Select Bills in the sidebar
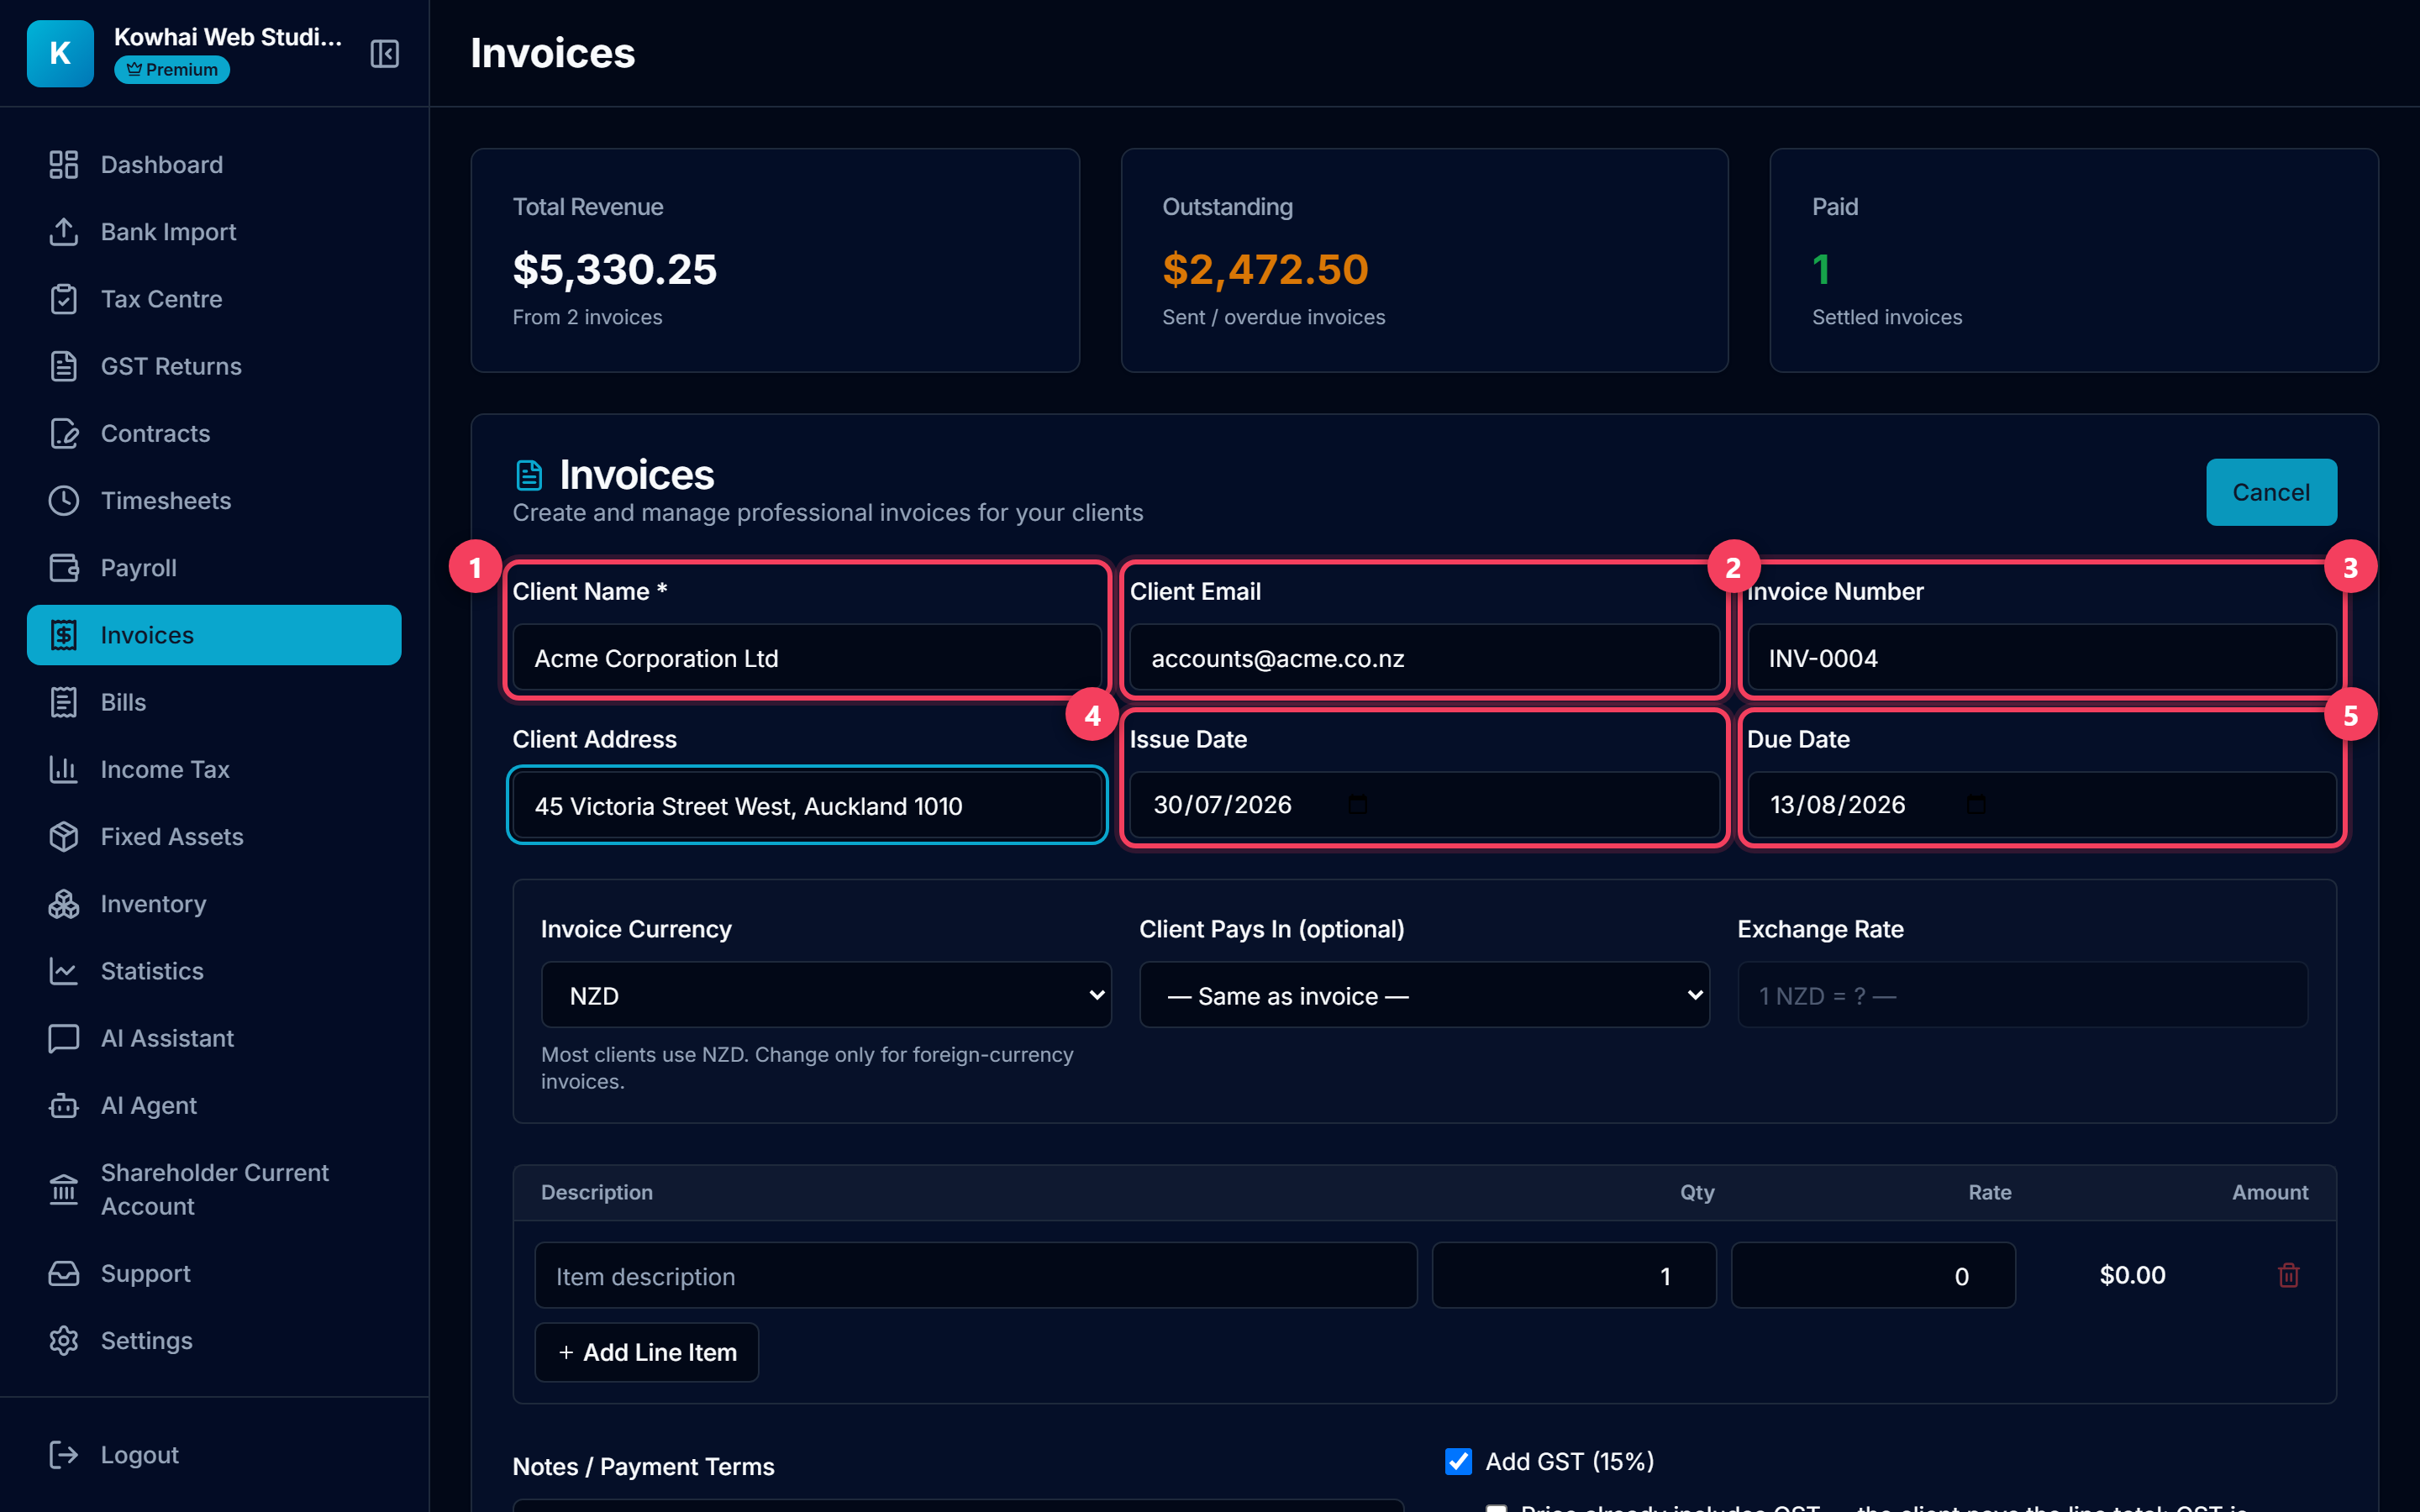 214,702
